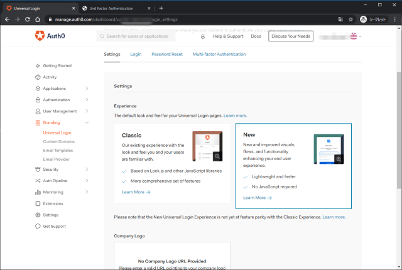Bookmark this page with star icon
The height and width of the screenshot is (270, 402).
(x=350, y=19)
